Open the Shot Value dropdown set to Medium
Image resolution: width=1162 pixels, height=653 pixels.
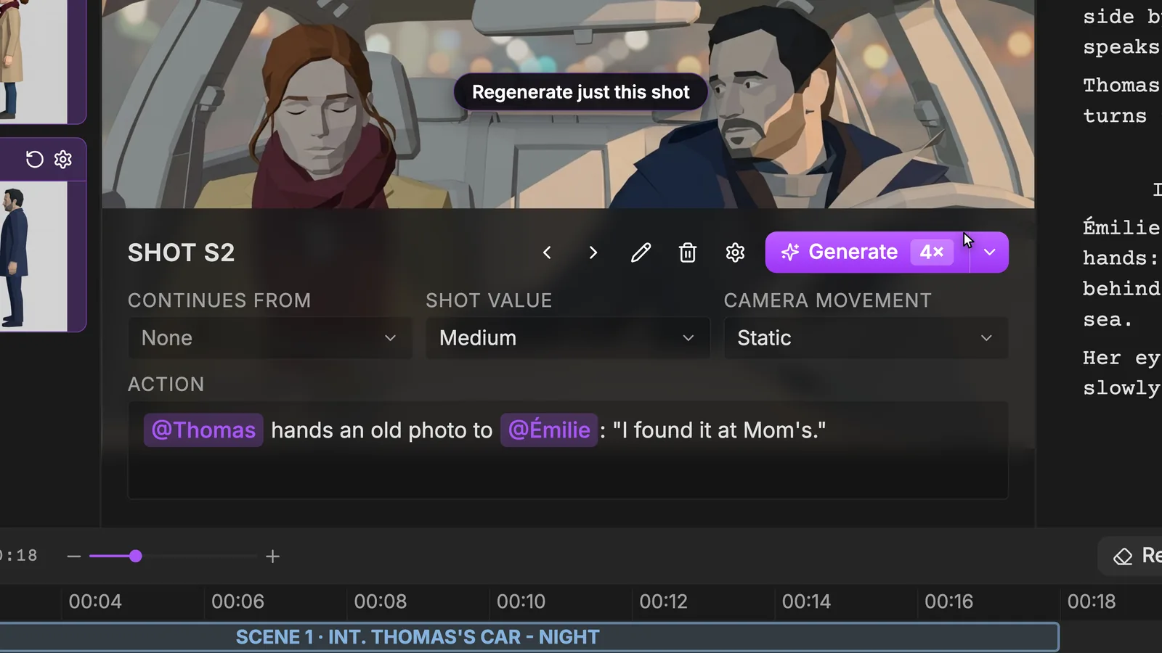click(568, 338)
